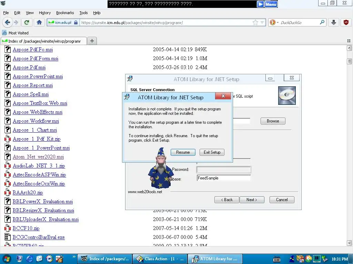353x264 pixels.
Task: Click the page scrollbar up arrow
Action: click(x=350, y=48)
